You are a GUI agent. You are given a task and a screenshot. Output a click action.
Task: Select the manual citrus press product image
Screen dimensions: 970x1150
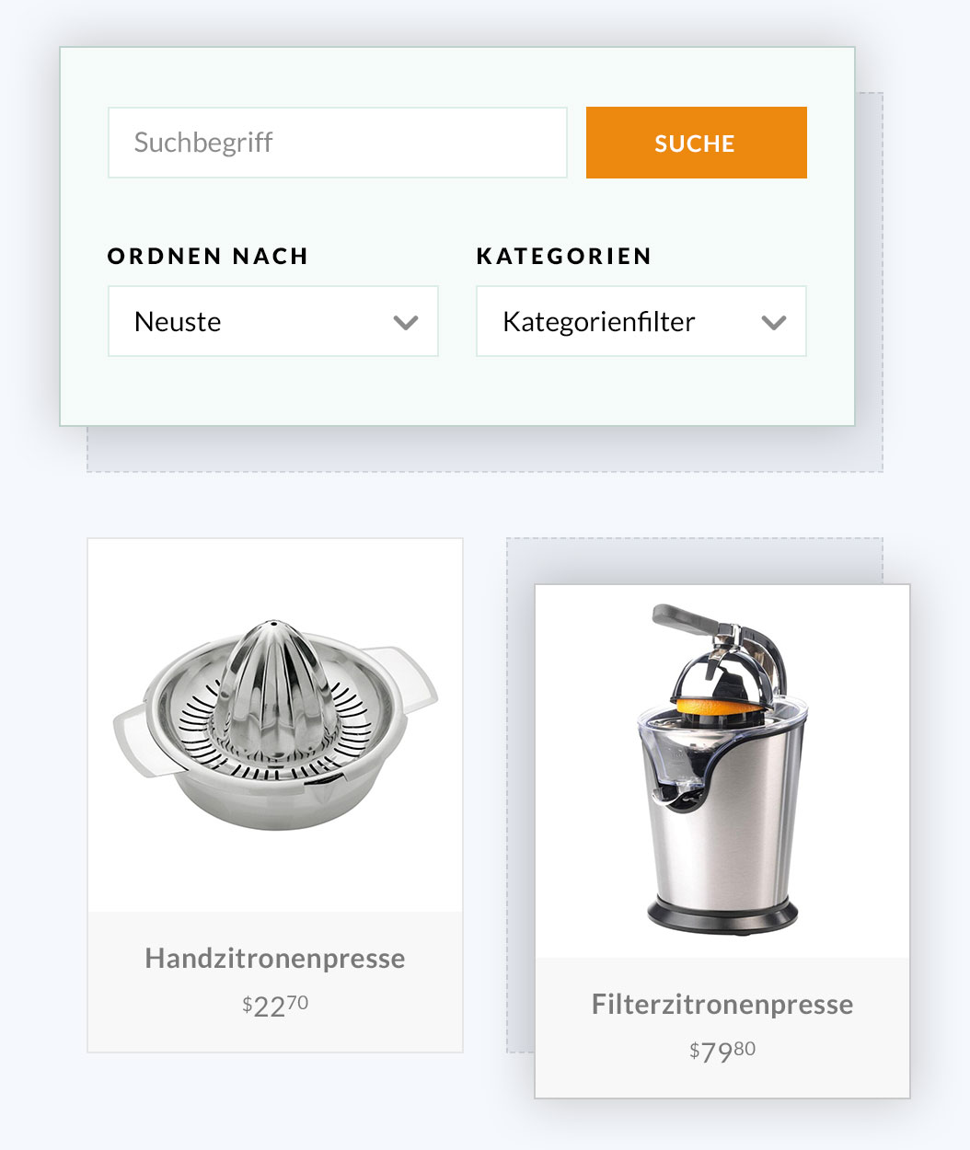[x=275, y=725]
